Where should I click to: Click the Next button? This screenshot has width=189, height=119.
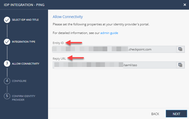pyautogui.click(x=176, y=114)
